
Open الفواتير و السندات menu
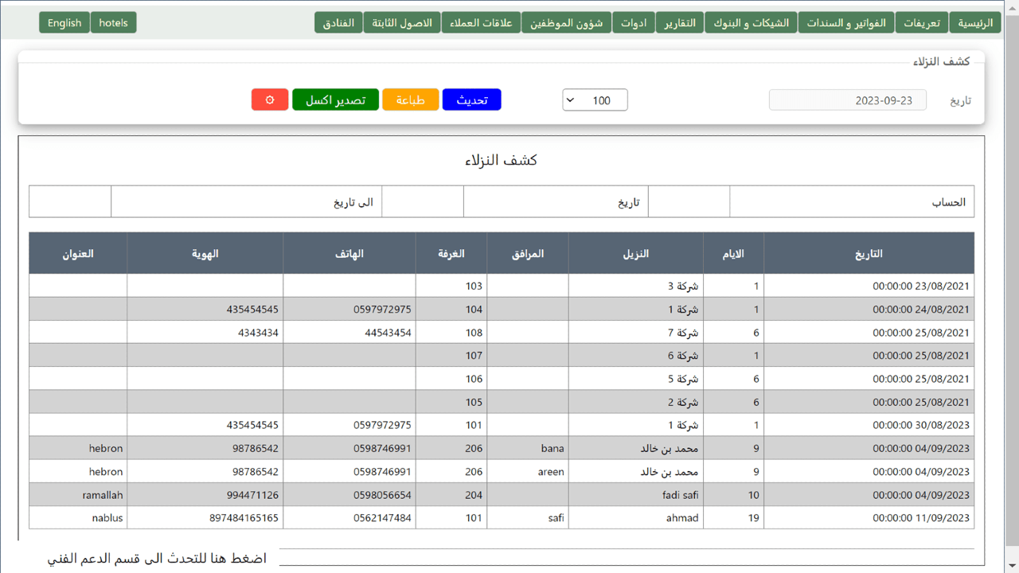click(845, 22)
